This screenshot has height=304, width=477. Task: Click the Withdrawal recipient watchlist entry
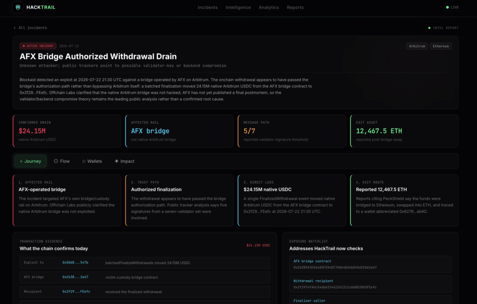(370, 284)
